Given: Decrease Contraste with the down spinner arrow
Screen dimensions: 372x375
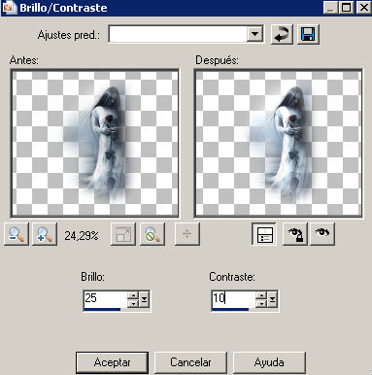Looking at the screenshot, I should (x=261, y=303).
